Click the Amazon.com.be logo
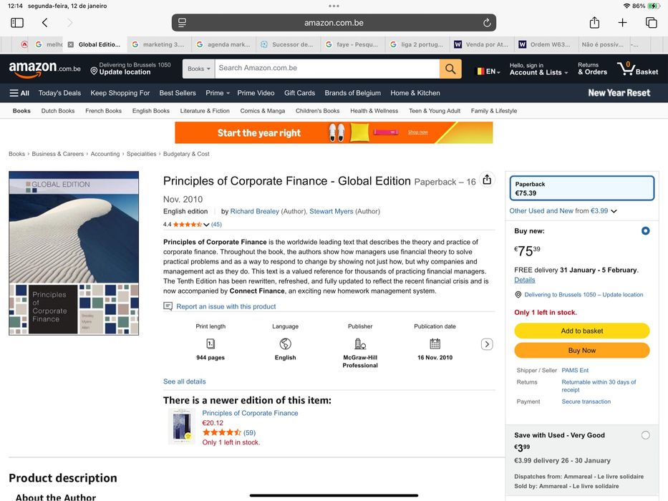This screenshot has height=501, width=668. (44, 69)
